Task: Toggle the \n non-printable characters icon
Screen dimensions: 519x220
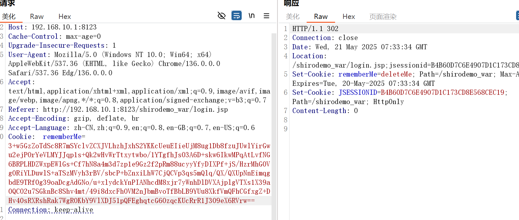Action: pyautogui.click(x=252, y=16)
